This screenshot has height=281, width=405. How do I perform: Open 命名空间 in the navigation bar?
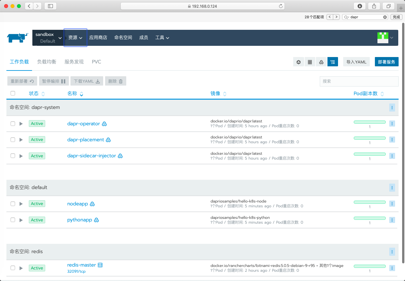click(x=123, y=37)
